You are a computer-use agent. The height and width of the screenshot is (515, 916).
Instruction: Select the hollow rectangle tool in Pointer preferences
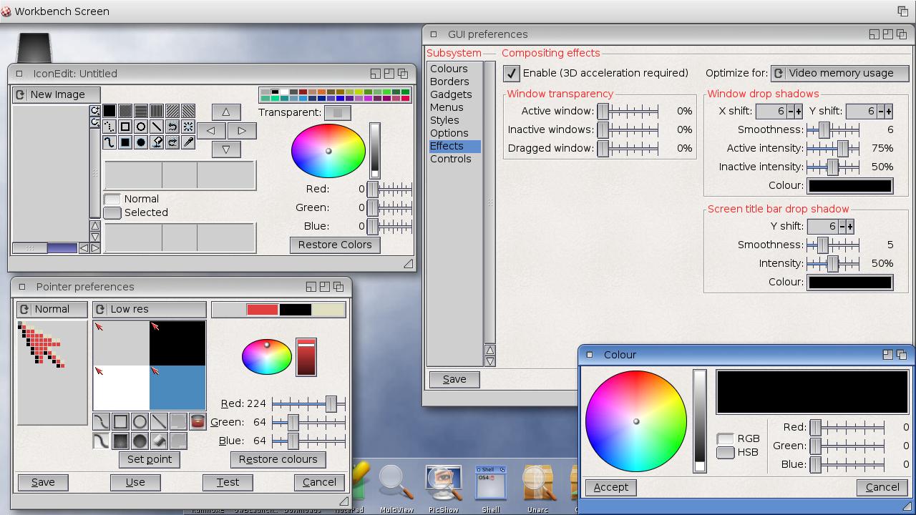(120, 422)
